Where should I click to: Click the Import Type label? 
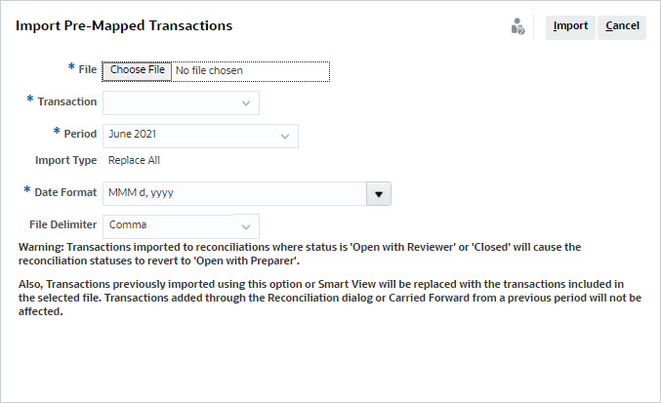point(65,160)
